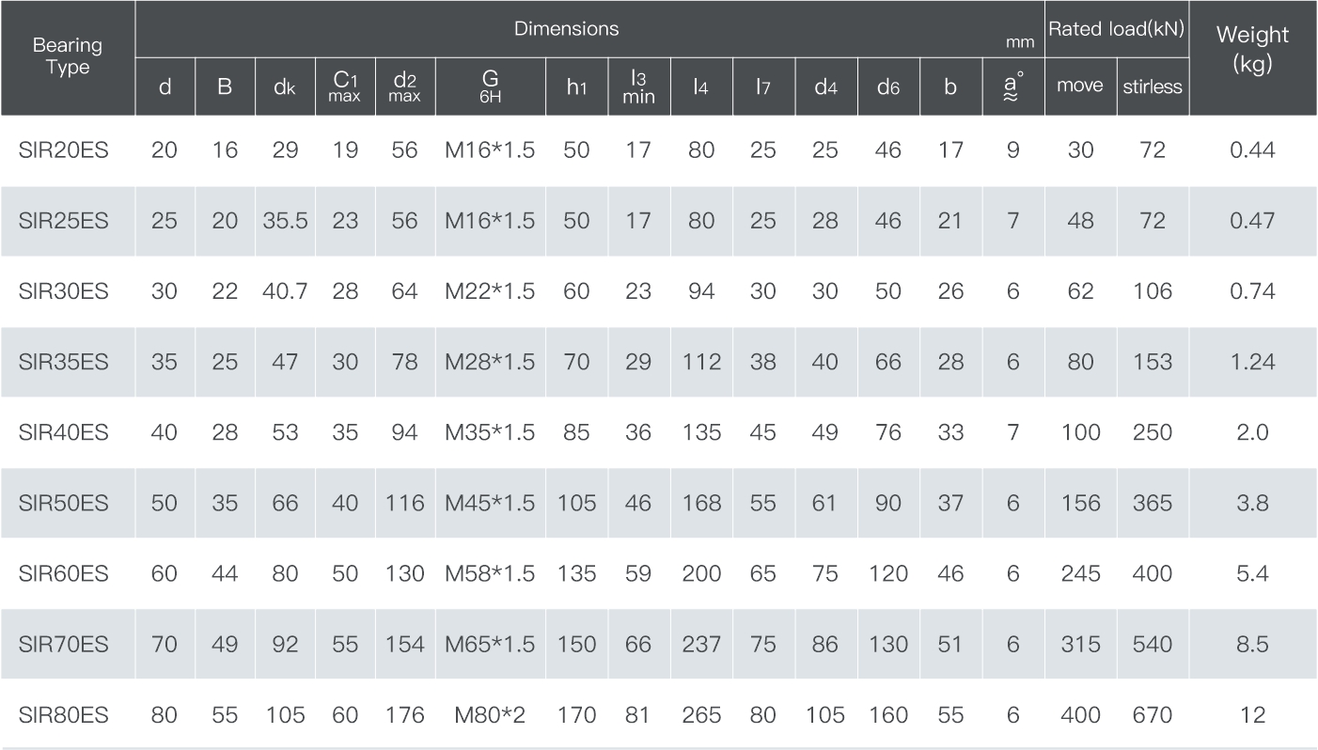This screenshot has width=1318, height=750.
Task: Click the l4 value 265
Action: [x=701, y=715]
